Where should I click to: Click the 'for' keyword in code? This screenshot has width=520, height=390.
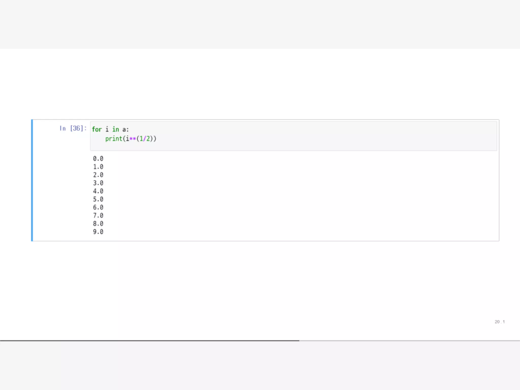(x=96, y=129)
